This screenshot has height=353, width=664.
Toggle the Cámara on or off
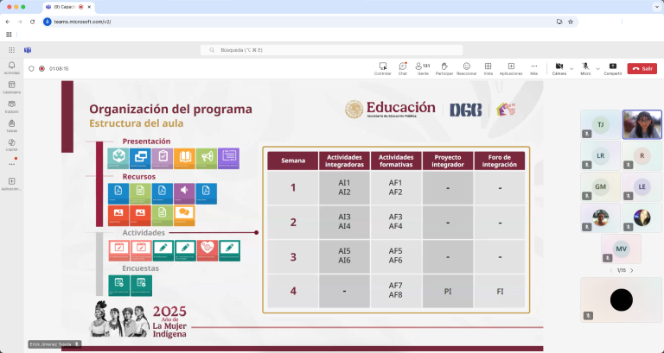click(559, 66)
